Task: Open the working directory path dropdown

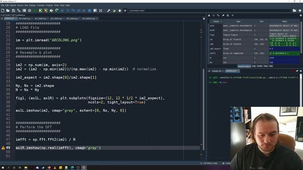Action: 210,10
